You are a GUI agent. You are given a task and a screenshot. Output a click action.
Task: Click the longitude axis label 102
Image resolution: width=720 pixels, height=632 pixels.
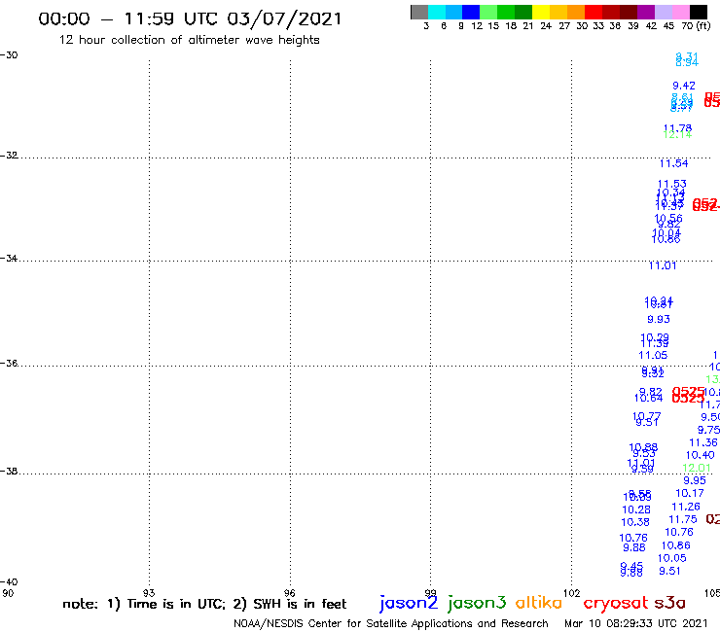572,593
